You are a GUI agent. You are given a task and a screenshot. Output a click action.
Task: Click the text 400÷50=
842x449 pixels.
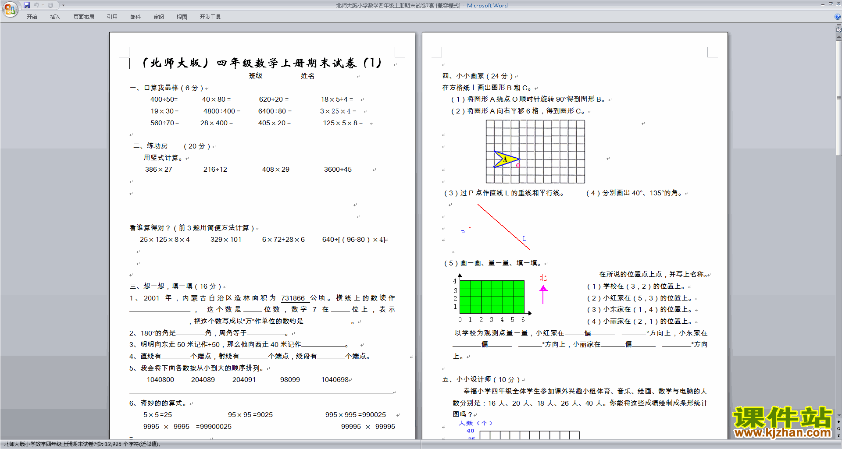(164, 99)
